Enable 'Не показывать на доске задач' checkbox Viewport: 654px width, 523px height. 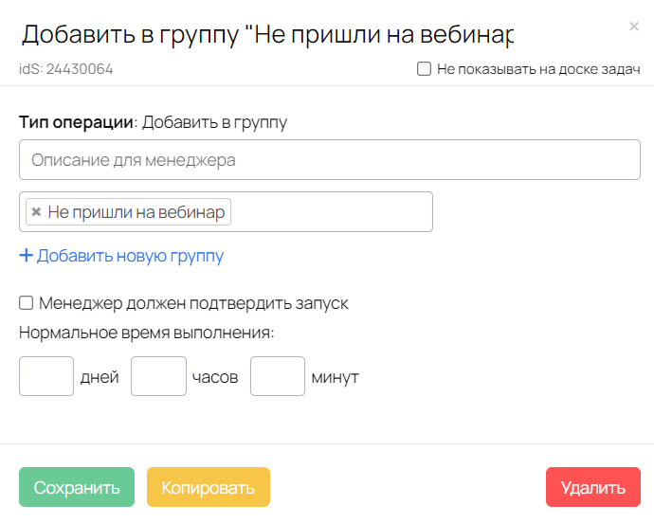pyautogui.click(x=425, y=69)
